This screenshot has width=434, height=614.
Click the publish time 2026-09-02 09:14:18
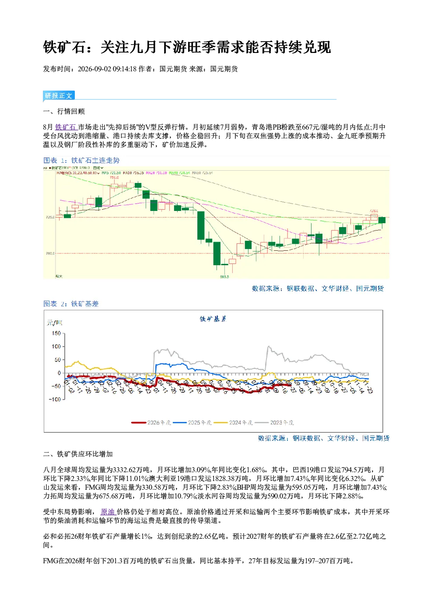(x=107, y=69)
